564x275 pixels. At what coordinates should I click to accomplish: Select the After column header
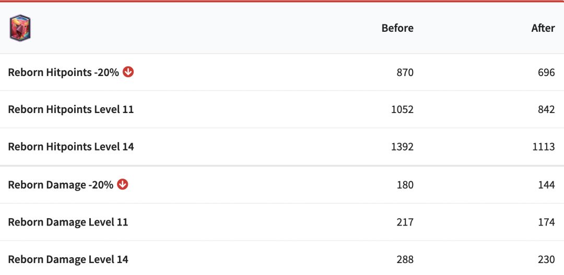pos(543,28)
